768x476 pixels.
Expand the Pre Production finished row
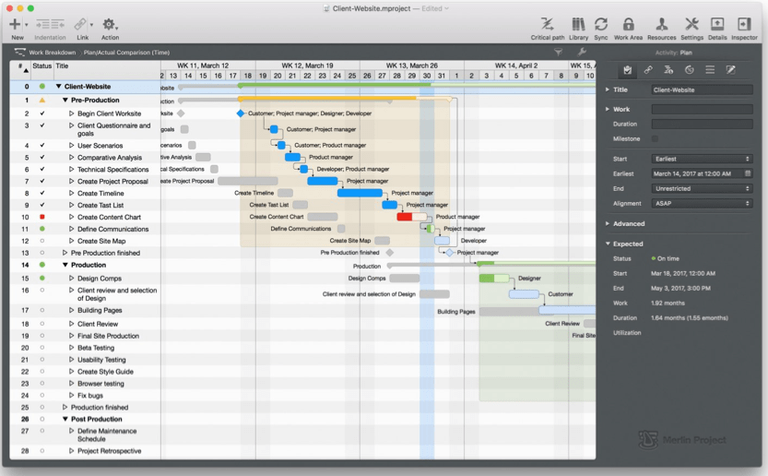coord(65,253)
